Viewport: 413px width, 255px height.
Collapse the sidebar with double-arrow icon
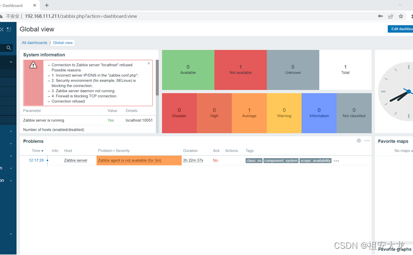[x=2, y=29]
